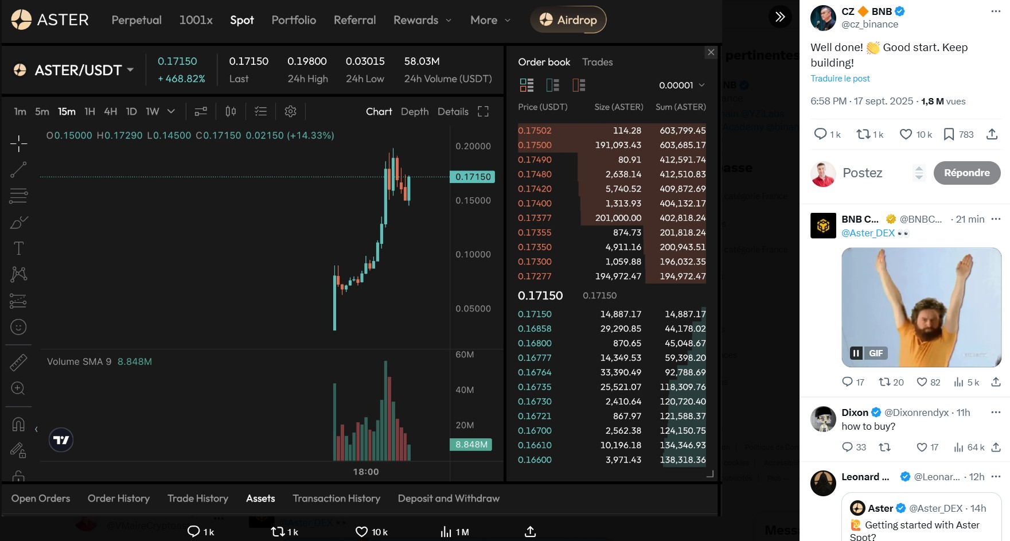Image resolution: width=1010 pixels, height=541 pixels.
Task: Open the emoji icons tool
Action: point(18,327)
